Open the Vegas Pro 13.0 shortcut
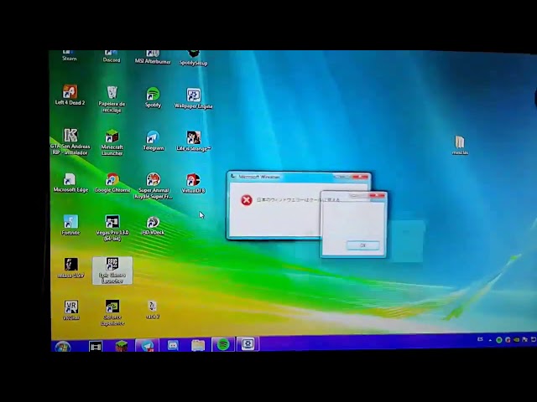The image size is (537, 402). click(112, 223)
